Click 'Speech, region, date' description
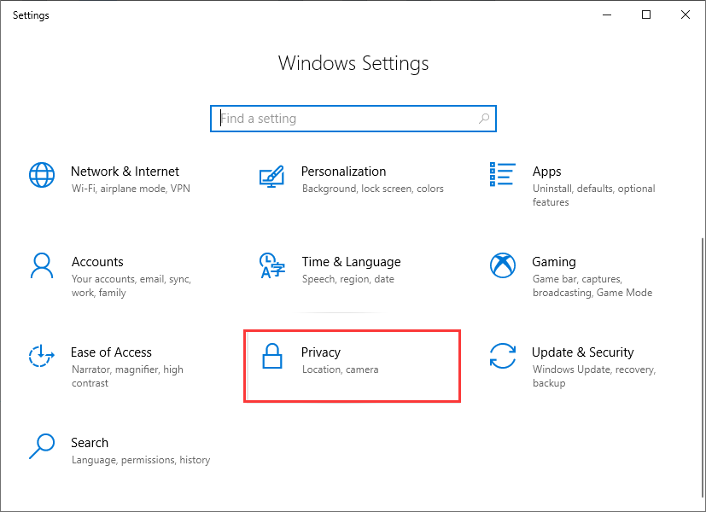Viewport: 706px width, 512px height. point(348,279)
